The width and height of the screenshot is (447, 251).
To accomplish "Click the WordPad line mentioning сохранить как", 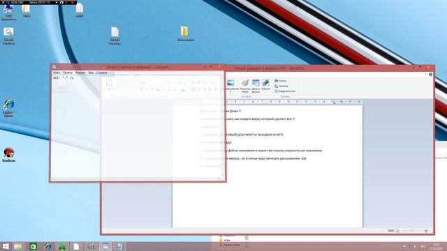I will pos(274,151).
